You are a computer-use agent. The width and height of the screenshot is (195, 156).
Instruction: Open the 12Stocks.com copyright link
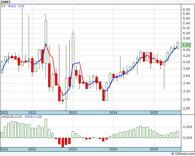point(183,154)
